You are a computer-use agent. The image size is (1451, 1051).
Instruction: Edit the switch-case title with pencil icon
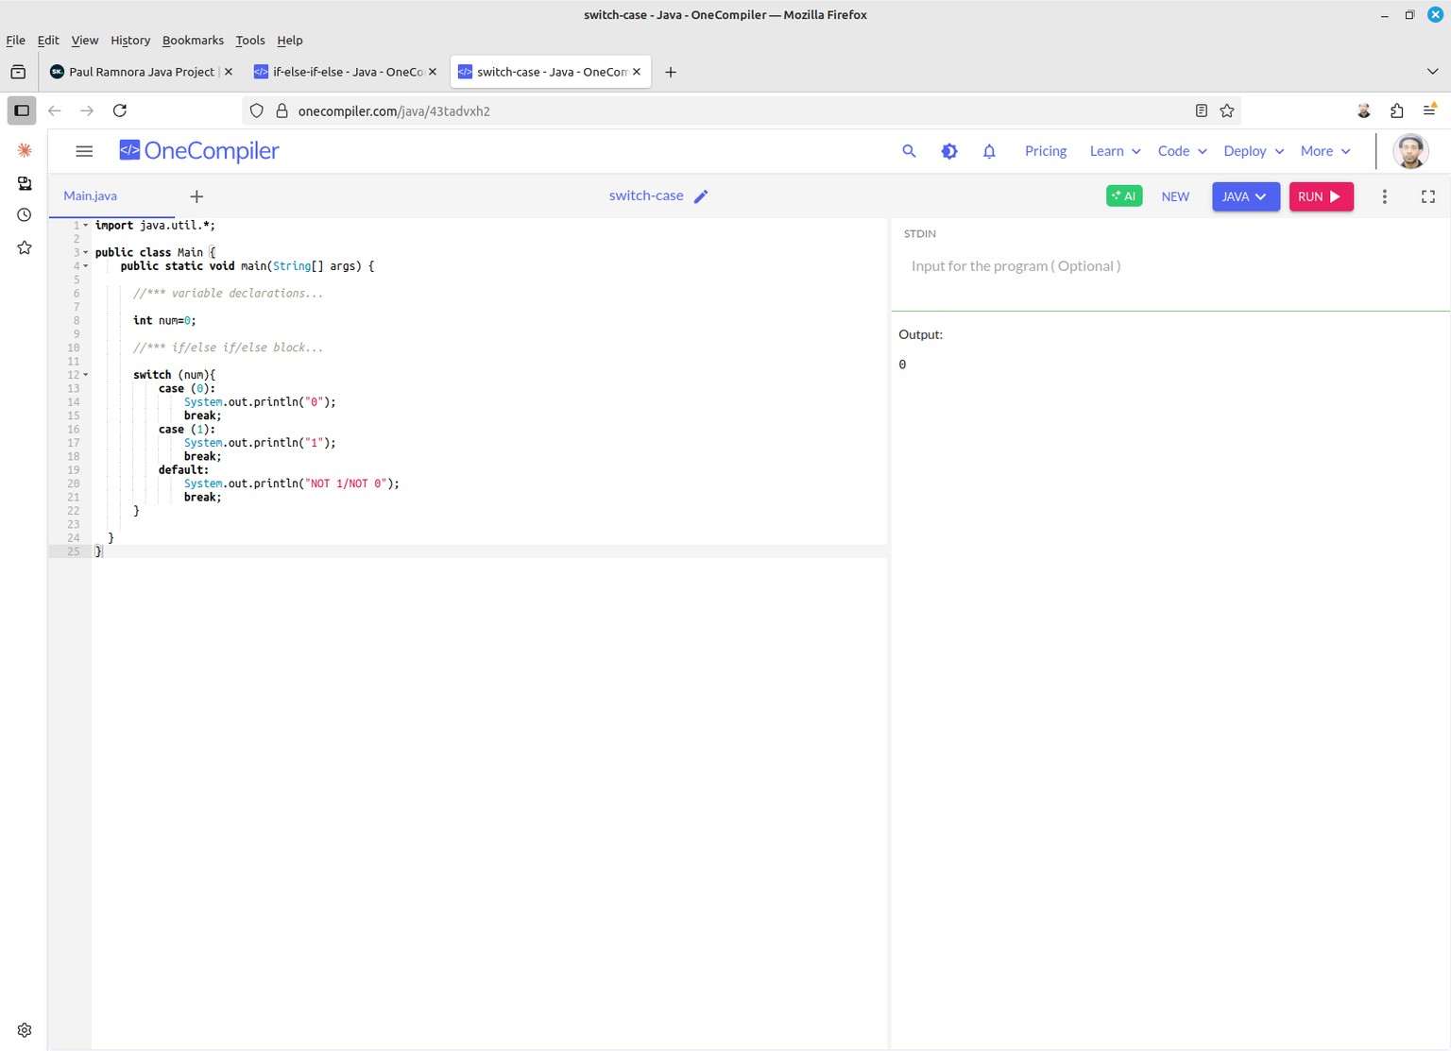point(701,196)
